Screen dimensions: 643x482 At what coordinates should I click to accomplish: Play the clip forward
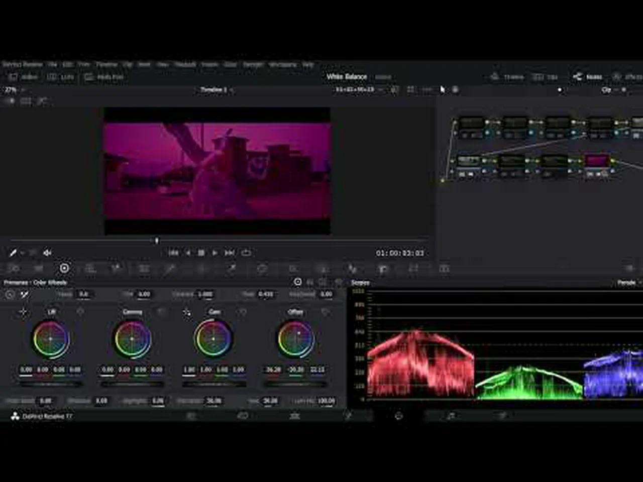click(215, 253)
